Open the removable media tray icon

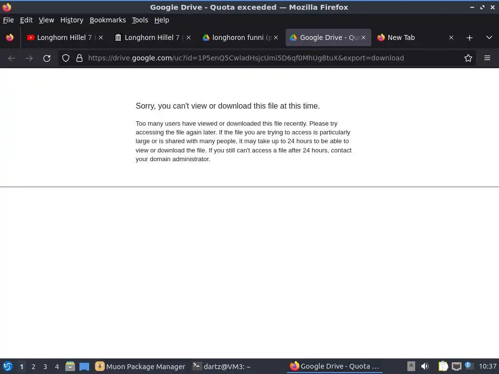pyautogui.click(x=411, y=366)
